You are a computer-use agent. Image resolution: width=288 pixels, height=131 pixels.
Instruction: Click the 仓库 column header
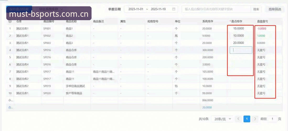tap(19, 21)
